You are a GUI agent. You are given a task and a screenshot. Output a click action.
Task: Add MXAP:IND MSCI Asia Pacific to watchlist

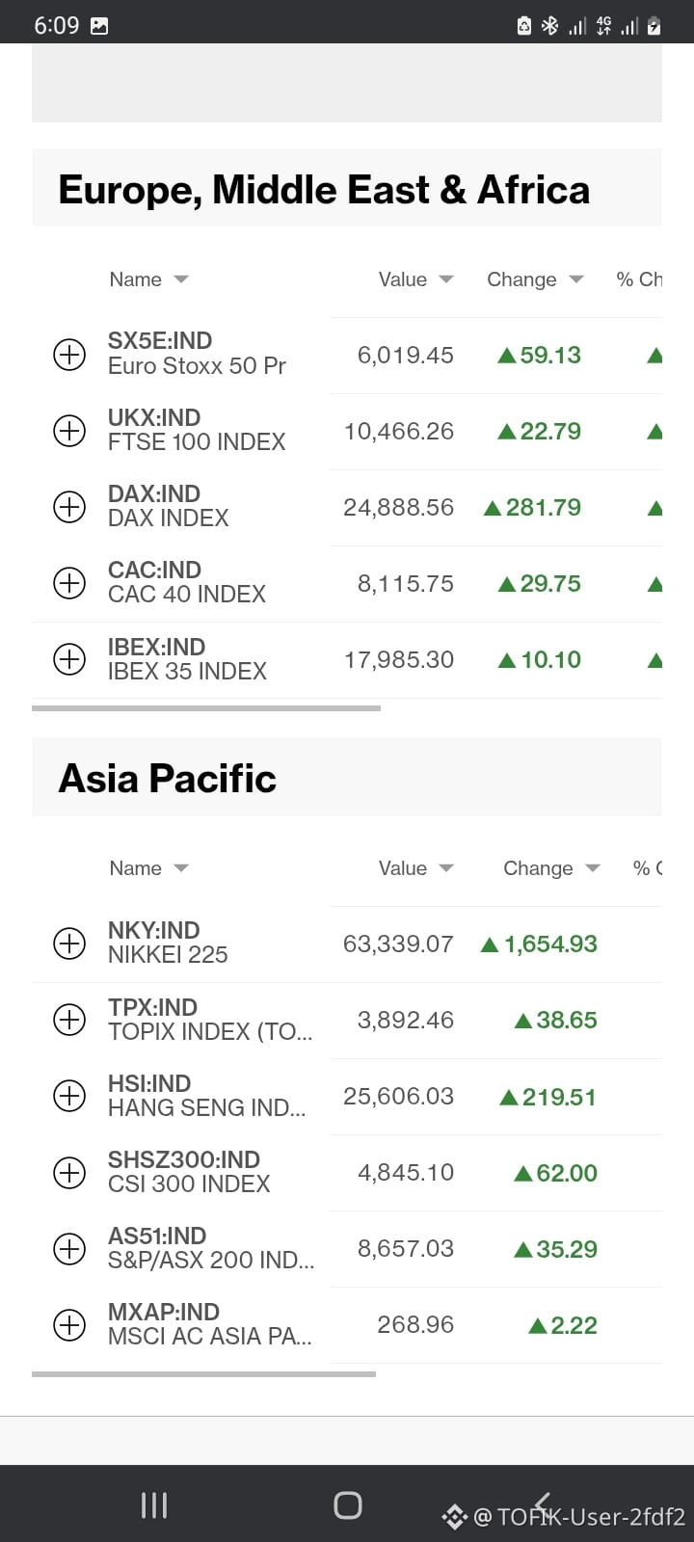(x=68, y=1325)
